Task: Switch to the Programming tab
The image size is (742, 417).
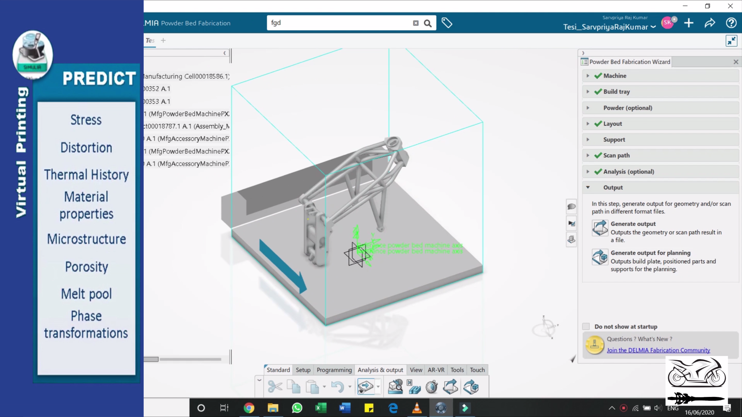Action: 334,370
